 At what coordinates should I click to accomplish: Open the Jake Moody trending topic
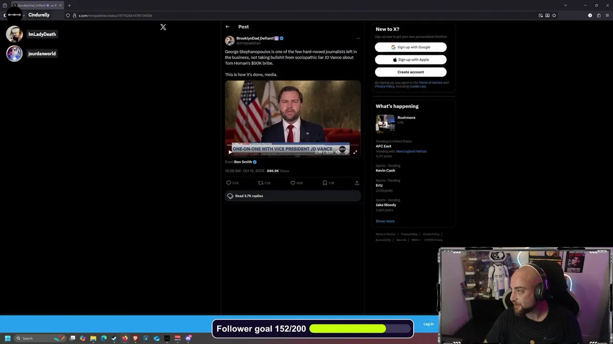coord(386,205)
